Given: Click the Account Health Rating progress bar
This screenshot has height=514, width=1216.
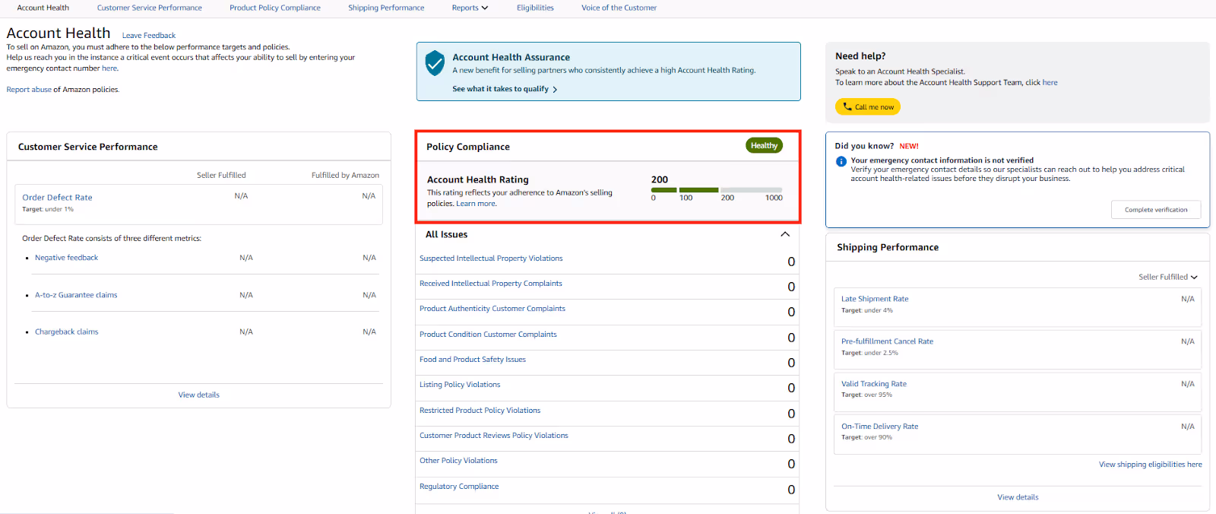Looking at the screenshot, I should click(717, 189).
